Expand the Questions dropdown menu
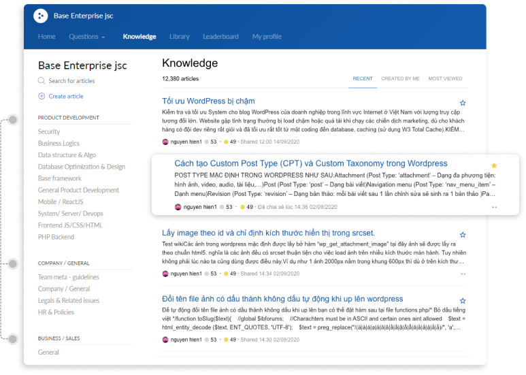The image size is (526, 375). (x=87, y=37)
